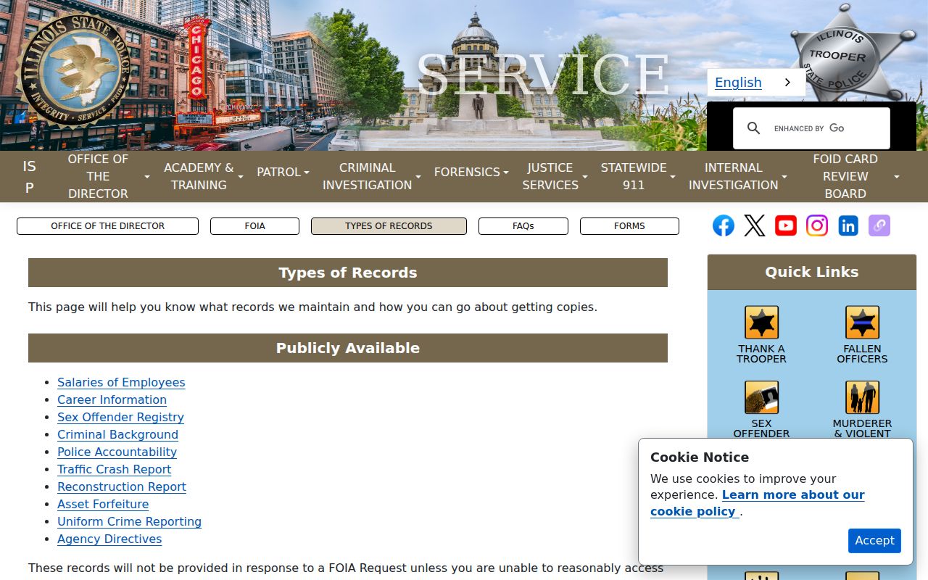
Task: Open the Illinois State Police Facebook page icon
Action: (724, 225)
